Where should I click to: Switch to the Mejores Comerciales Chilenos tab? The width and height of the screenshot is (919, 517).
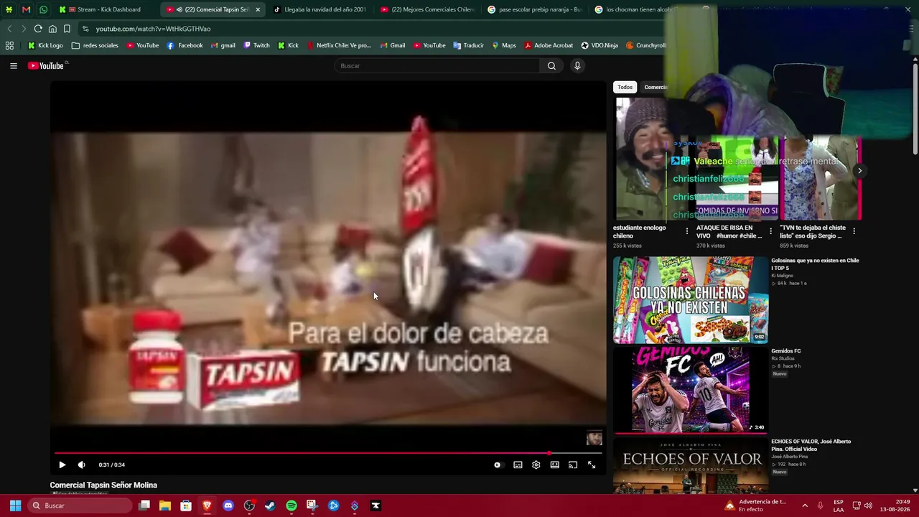coord(428,9)
